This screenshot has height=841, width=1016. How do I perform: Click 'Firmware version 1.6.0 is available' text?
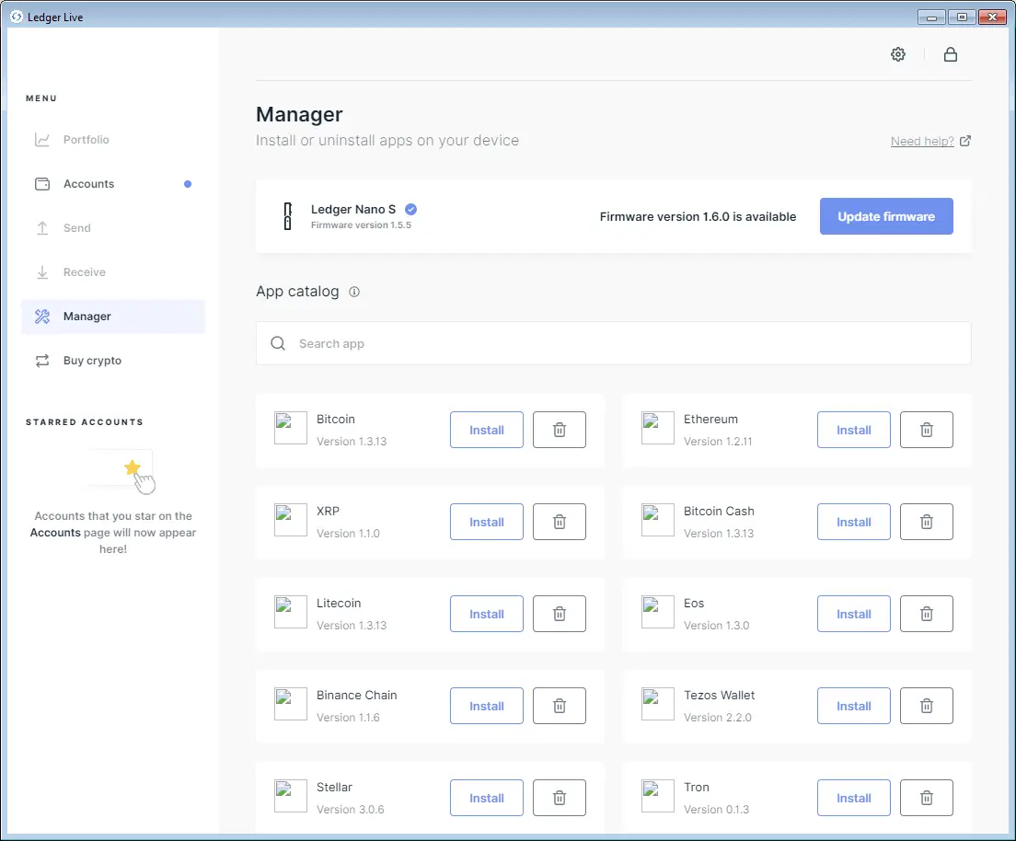(x=698, y=216)
